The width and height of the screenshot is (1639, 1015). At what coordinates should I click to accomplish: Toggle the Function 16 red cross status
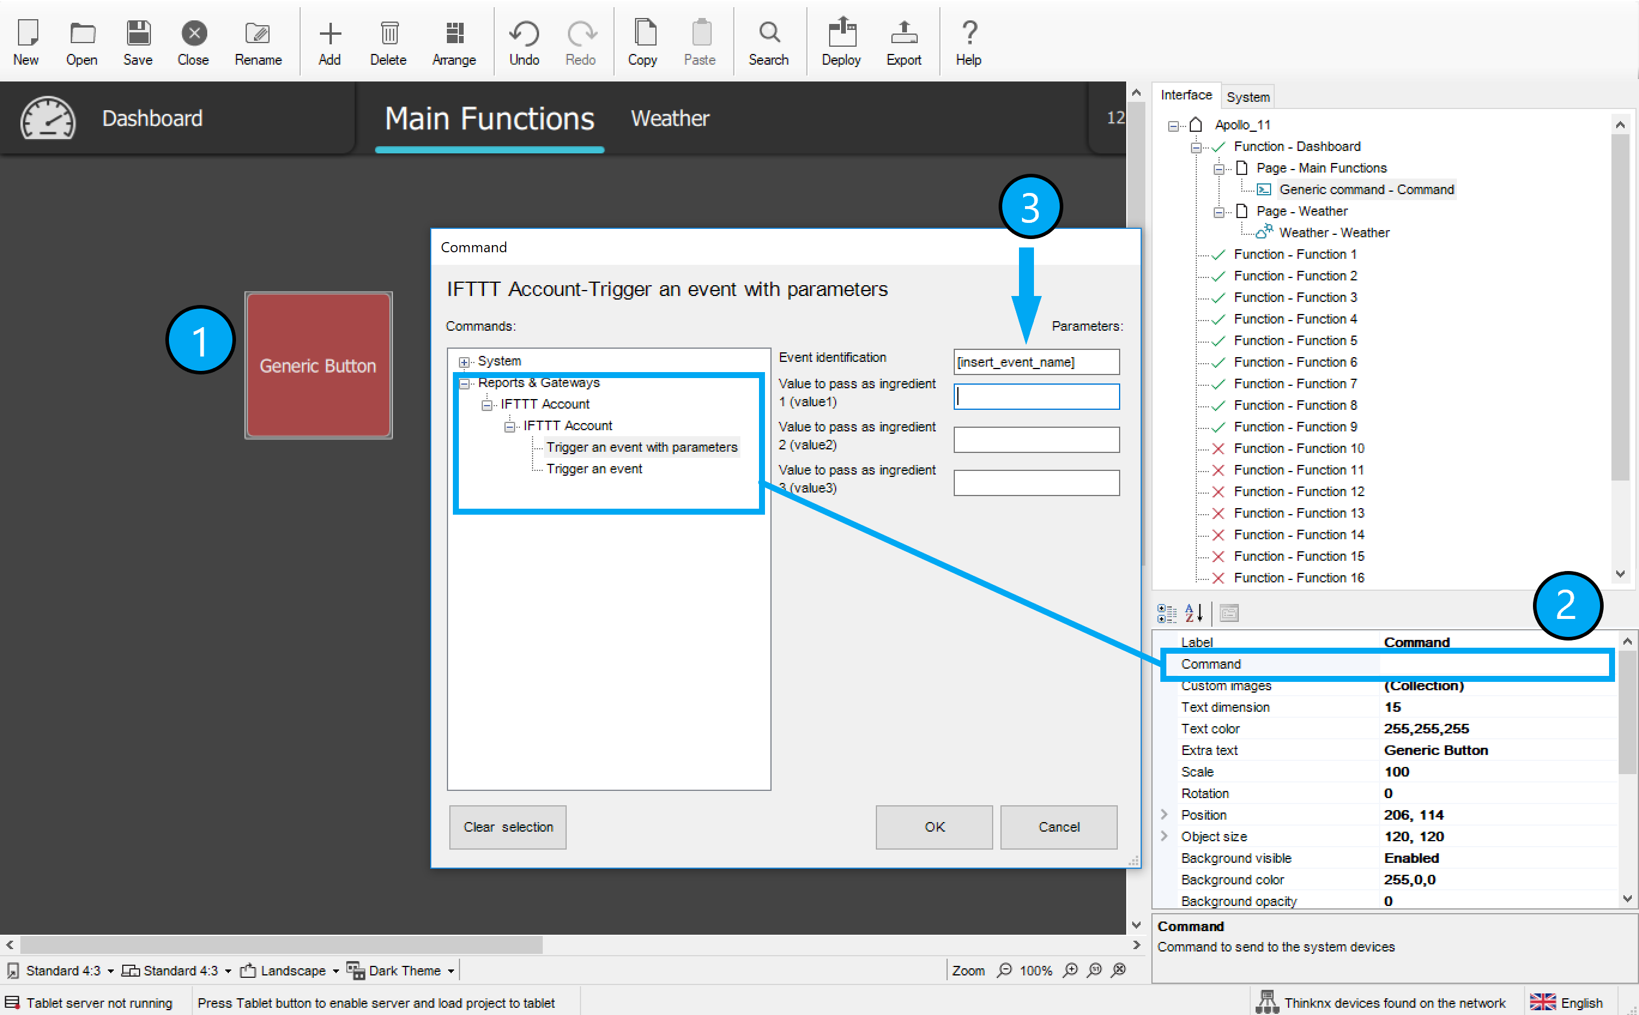pos(1218,578)
